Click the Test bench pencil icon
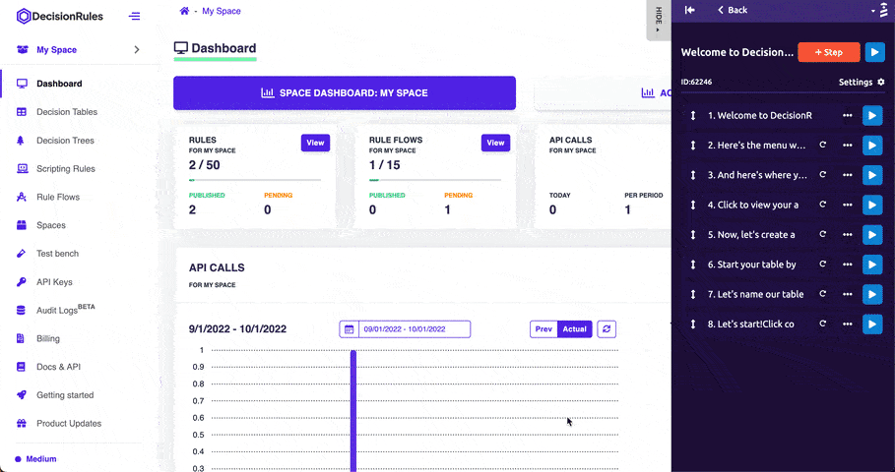The image size is (895, 472). 21,253
